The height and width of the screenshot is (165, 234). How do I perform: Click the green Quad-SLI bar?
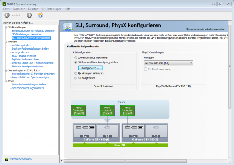[120, 145]
